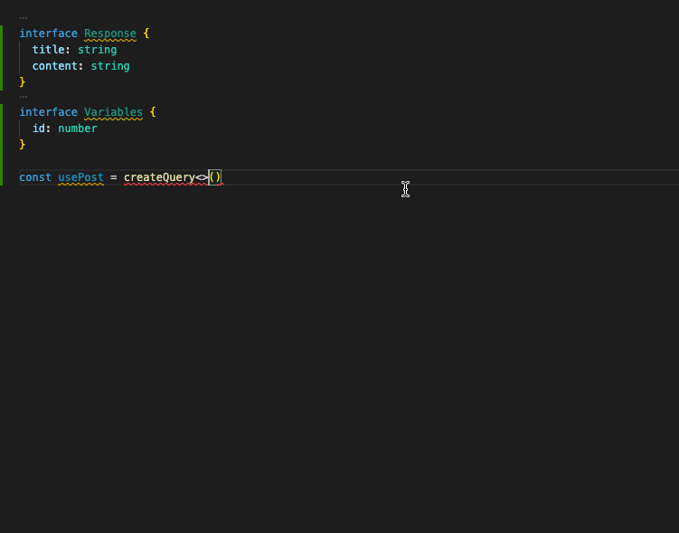Screen dimensions: 679x533
Task: Click the 'title' property name
Action: pos(49,50)
